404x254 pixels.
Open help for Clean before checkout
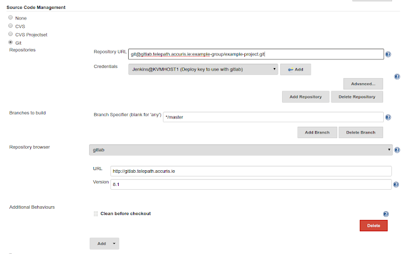tap(386, 214)
